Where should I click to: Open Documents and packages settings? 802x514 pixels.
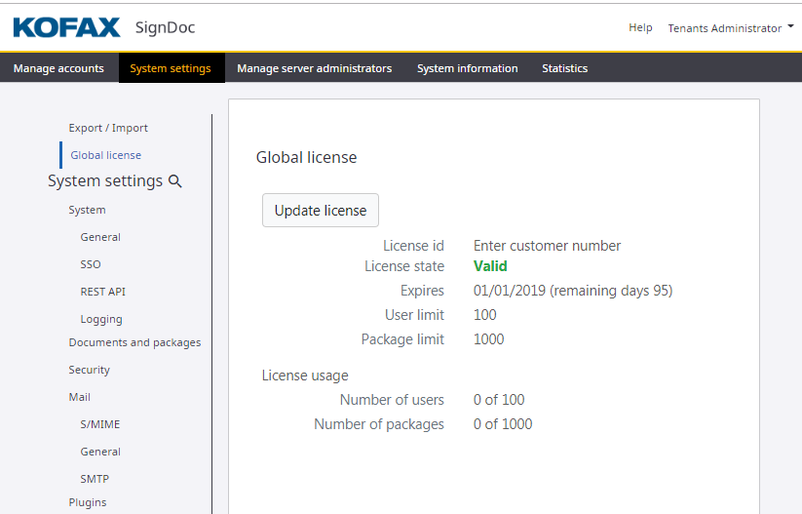[134, 342]
